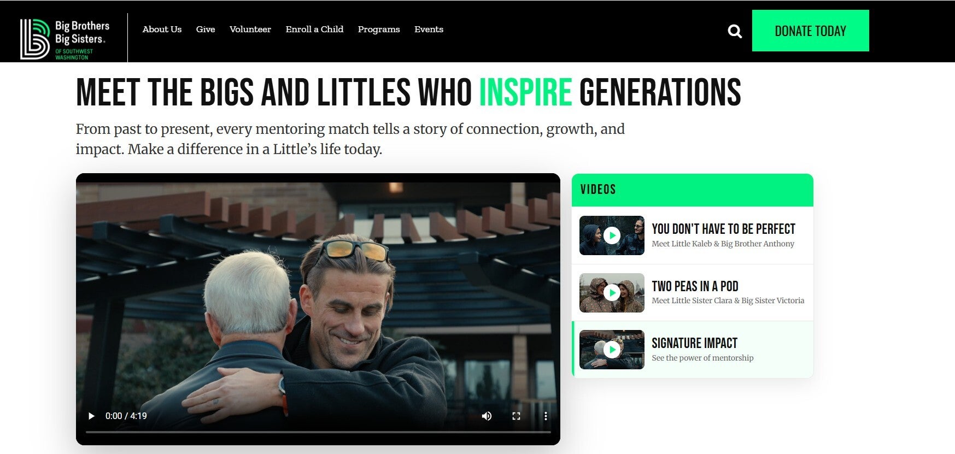Open the About Us menu

coord(162,30)
